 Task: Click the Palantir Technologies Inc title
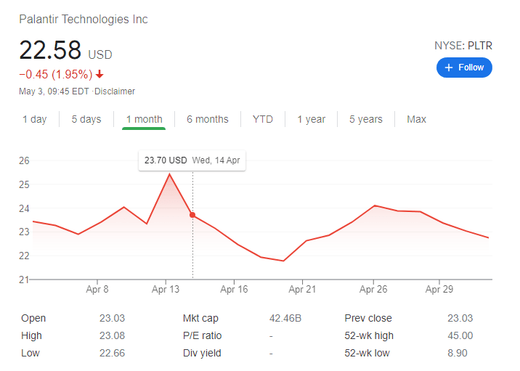[x=84, y=20]
